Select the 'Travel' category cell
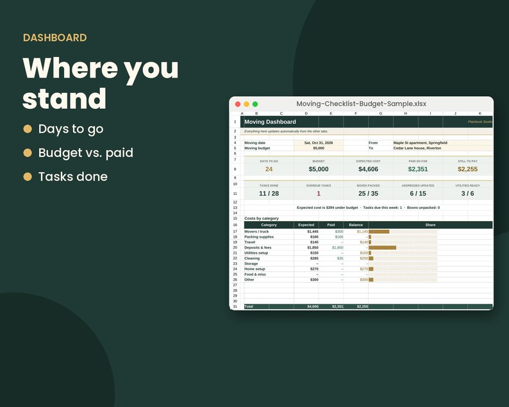The height and width of the screenshot is (407, 509). (269, 242)
